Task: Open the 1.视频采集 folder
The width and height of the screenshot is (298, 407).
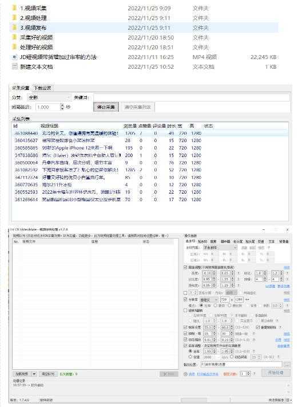Action: (x=33, y=8)
